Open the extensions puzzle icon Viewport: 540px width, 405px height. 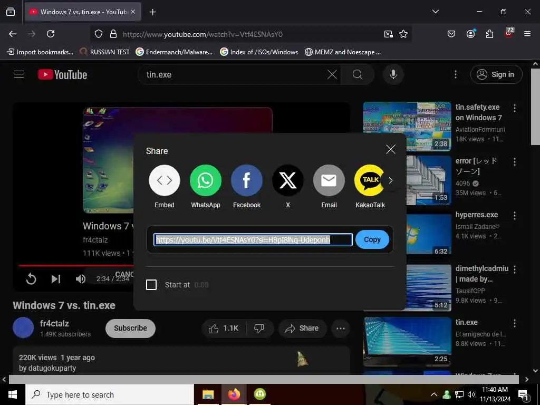(x=489, y=34)
